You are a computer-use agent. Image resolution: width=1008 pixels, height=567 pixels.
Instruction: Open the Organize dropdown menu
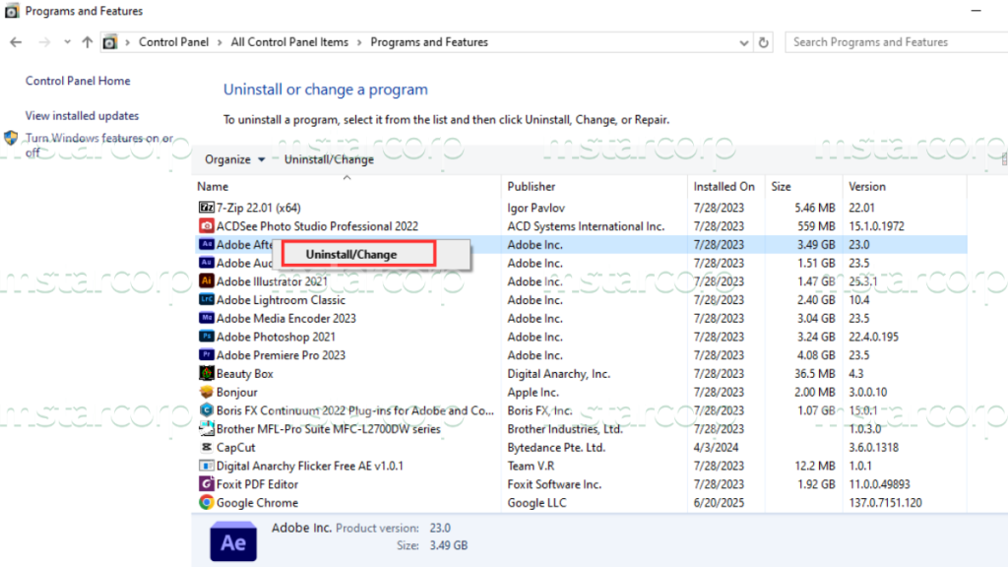click(x=233, y=157)
